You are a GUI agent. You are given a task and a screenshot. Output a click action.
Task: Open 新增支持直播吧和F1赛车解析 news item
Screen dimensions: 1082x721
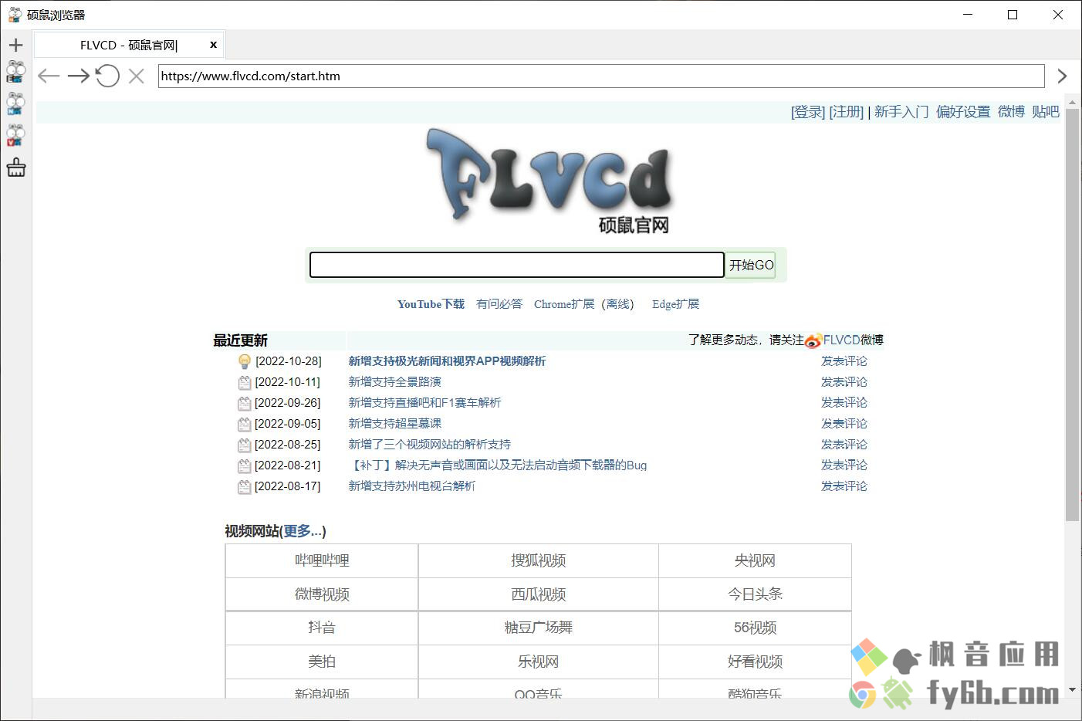pos(424,403)
